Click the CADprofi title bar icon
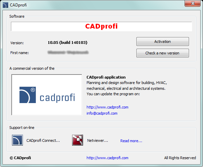 click(5, 5)
